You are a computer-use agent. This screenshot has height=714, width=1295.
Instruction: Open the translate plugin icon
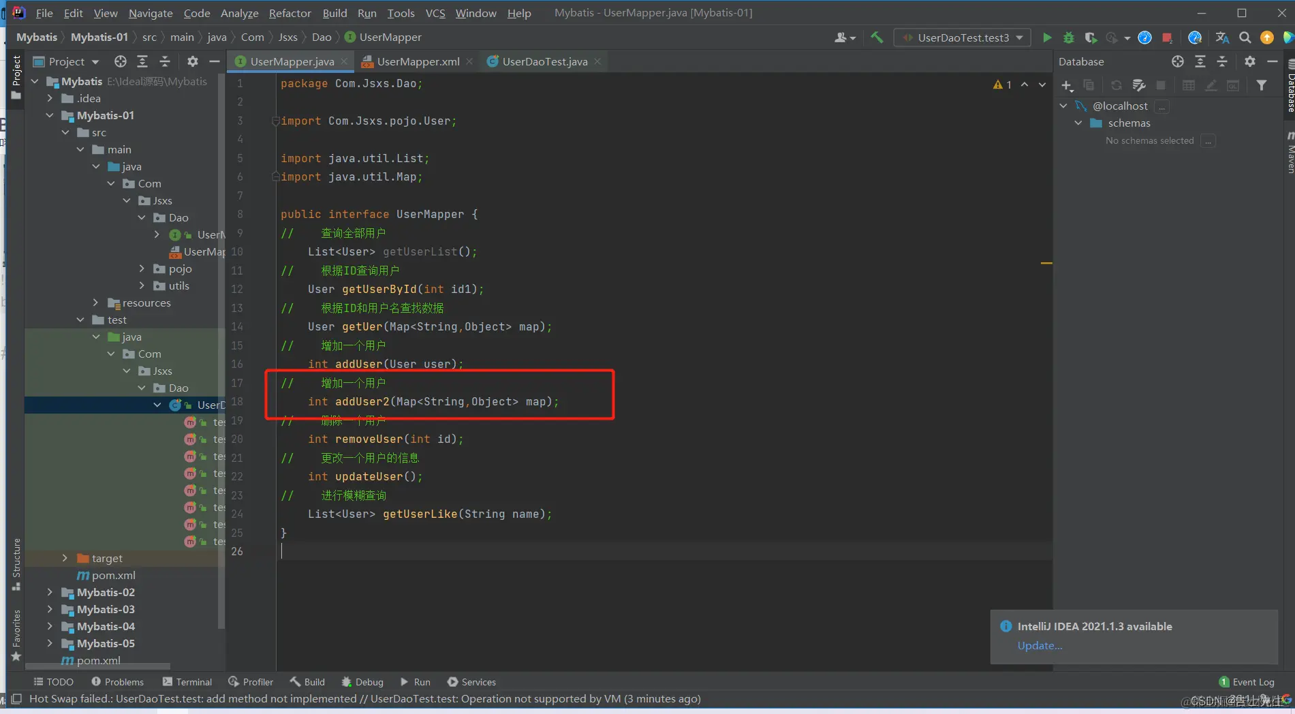click(x=1222, y=37)
